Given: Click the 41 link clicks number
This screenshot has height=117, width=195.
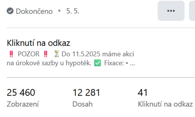Looking at the screenshot, I should pyautogui.click(x=143, y=92).
